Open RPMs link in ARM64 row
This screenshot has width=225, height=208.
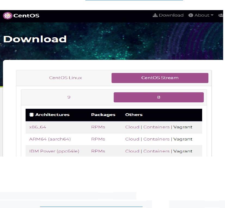(x=98, y=139)
